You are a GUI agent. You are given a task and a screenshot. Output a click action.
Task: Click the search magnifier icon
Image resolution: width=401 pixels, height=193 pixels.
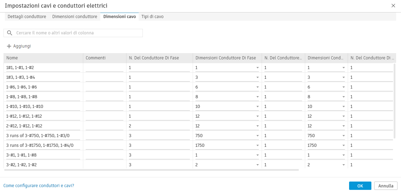click(x=10, y=33)
